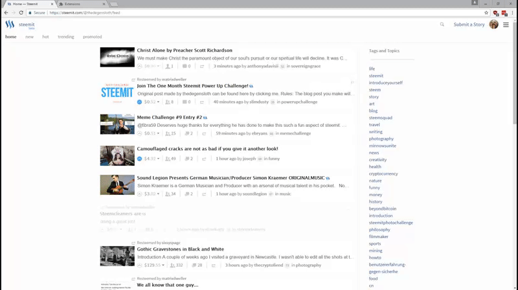
Task: Click the Steemit logo icon
Action: click(10, 24)
